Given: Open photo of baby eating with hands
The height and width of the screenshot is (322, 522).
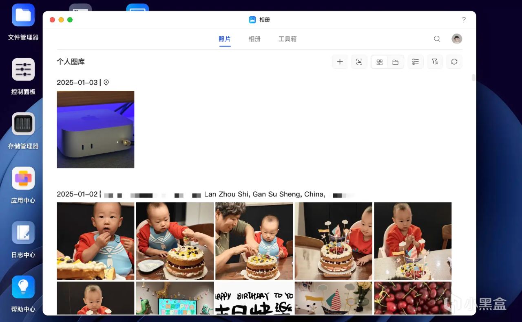Looking at the screenshot, I should coord(95,241).
